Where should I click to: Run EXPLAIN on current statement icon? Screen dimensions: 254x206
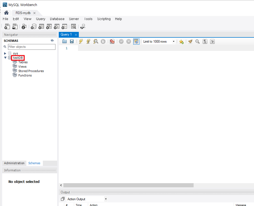[96, 42]
